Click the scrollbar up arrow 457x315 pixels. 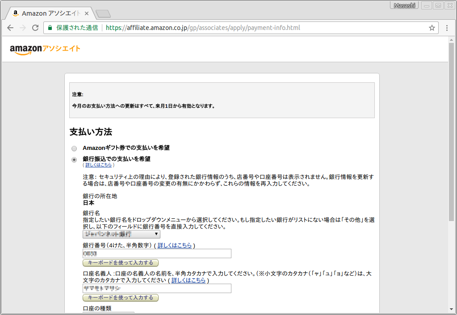[451, 40]
